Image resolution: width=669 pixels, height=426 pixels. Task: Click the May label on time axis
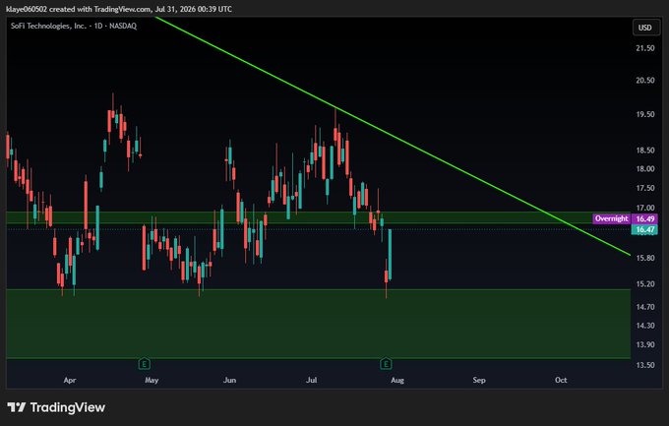(152, 380)
